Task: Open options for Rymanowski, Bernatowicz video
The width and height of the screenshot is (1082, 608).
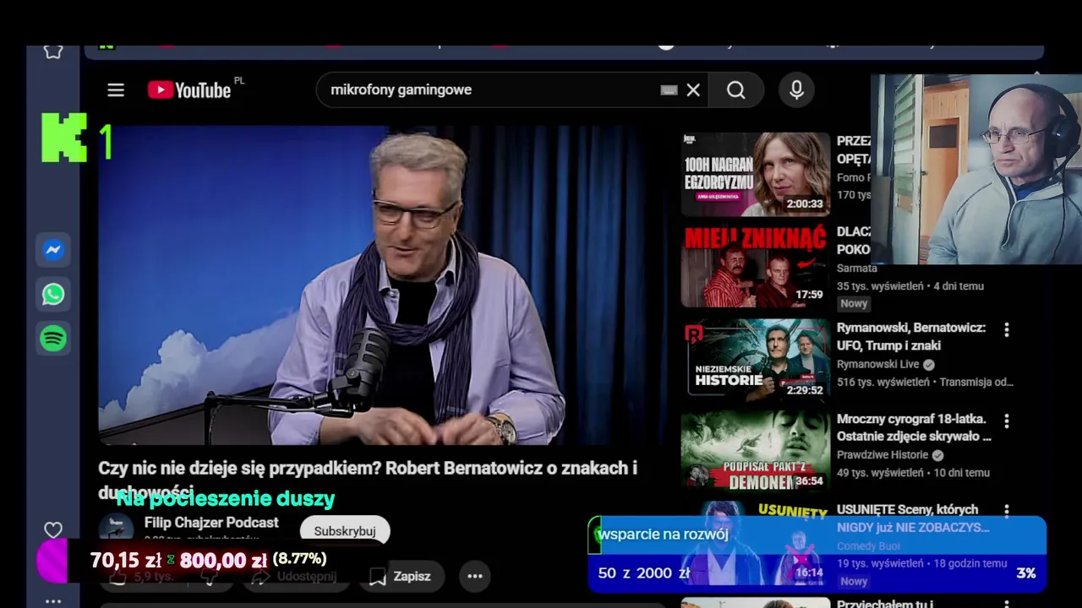Action: (1006, 329)
